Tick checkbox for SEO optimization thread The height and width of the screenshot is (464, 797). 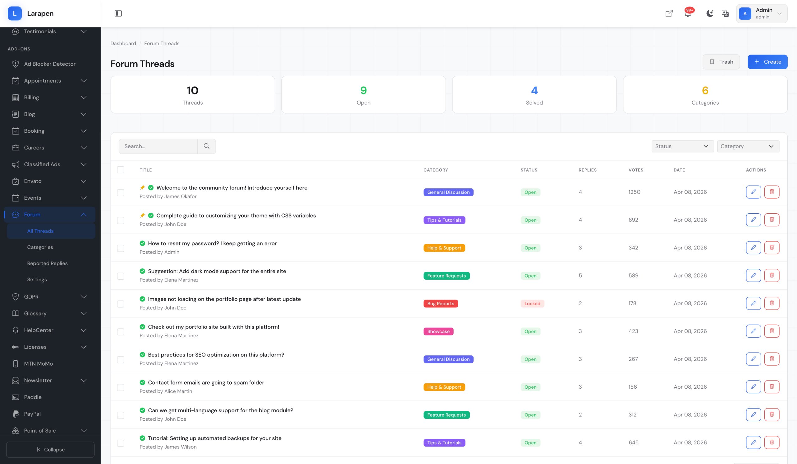(x=120, y=360)
